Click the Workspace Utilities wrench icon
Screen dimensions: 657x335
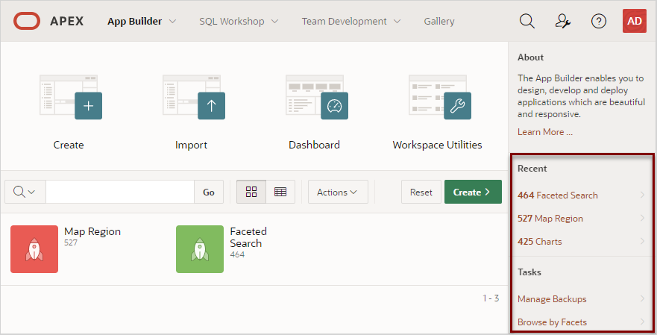[x=440, y=97]
